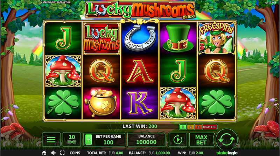Spin the reels with the round arrows button
Screen dimensions: 280x156
[226, 140]
